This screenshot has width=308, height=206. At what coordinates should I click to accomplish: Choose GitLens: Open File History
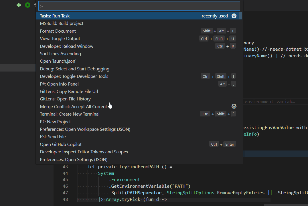[x=65, y=99]
